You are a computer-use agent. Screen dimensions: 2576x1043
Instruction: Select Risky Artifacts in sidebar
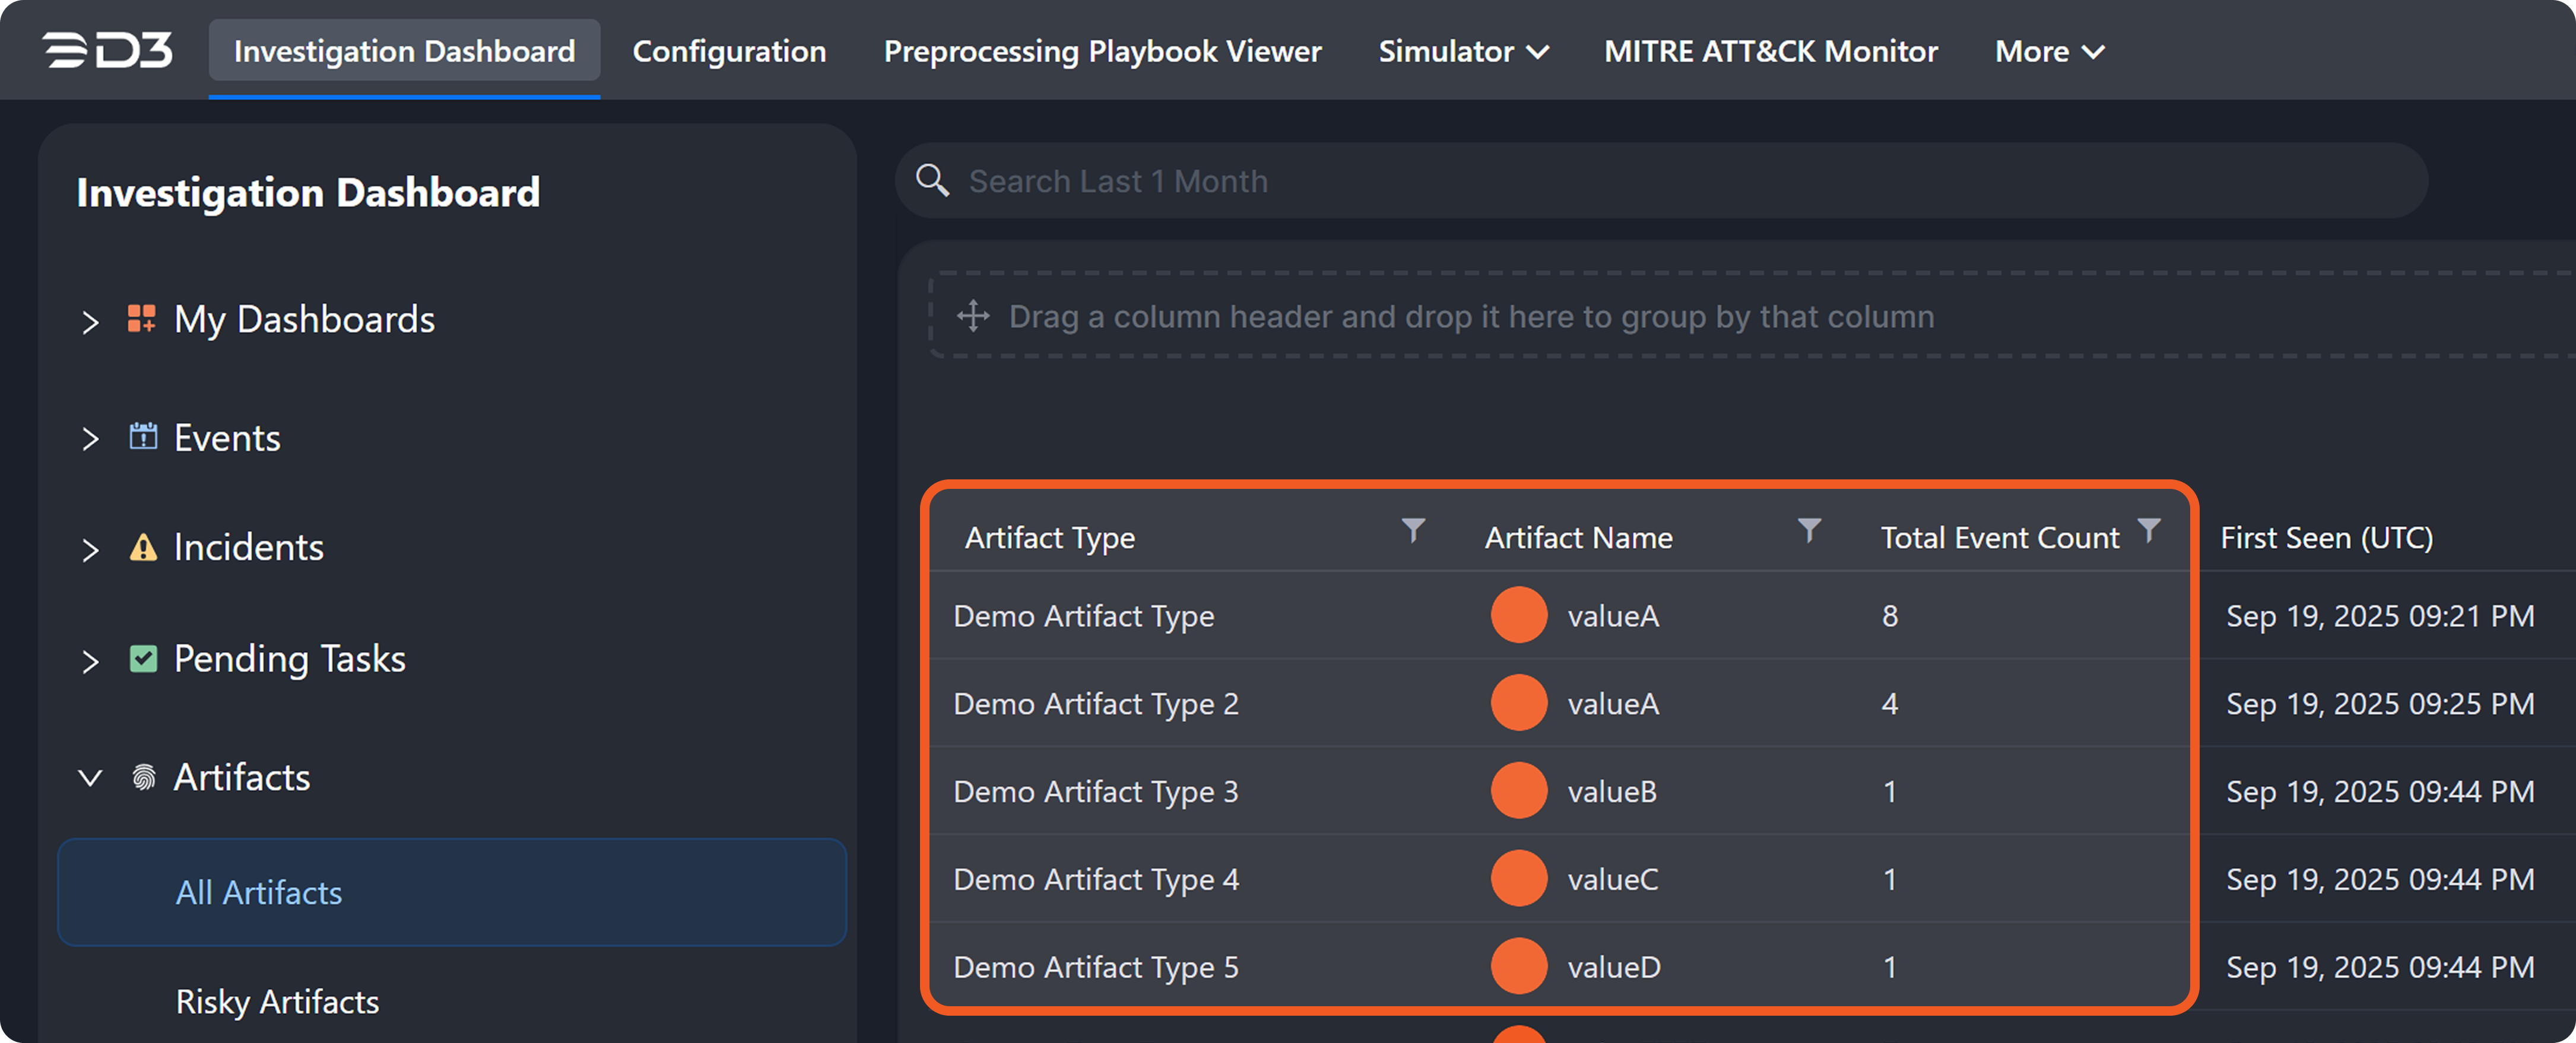click(x=277, y=1001)
